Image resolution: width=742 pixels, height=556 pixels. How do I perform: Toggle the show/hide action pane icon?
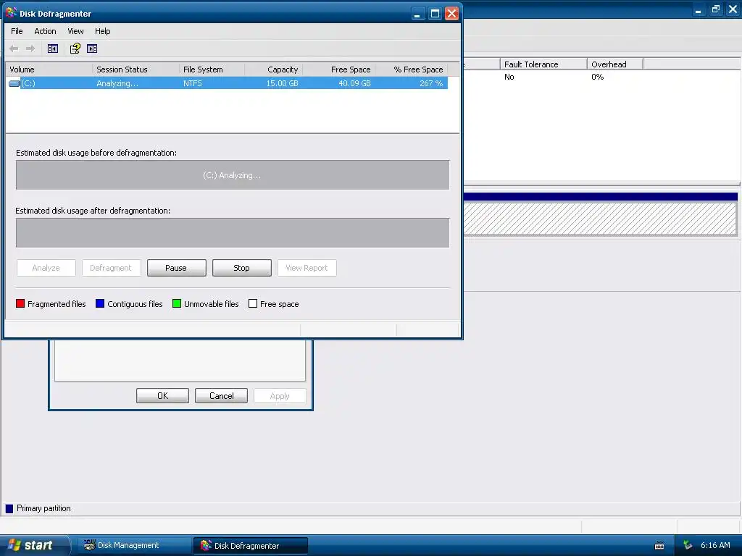point(92,49)
